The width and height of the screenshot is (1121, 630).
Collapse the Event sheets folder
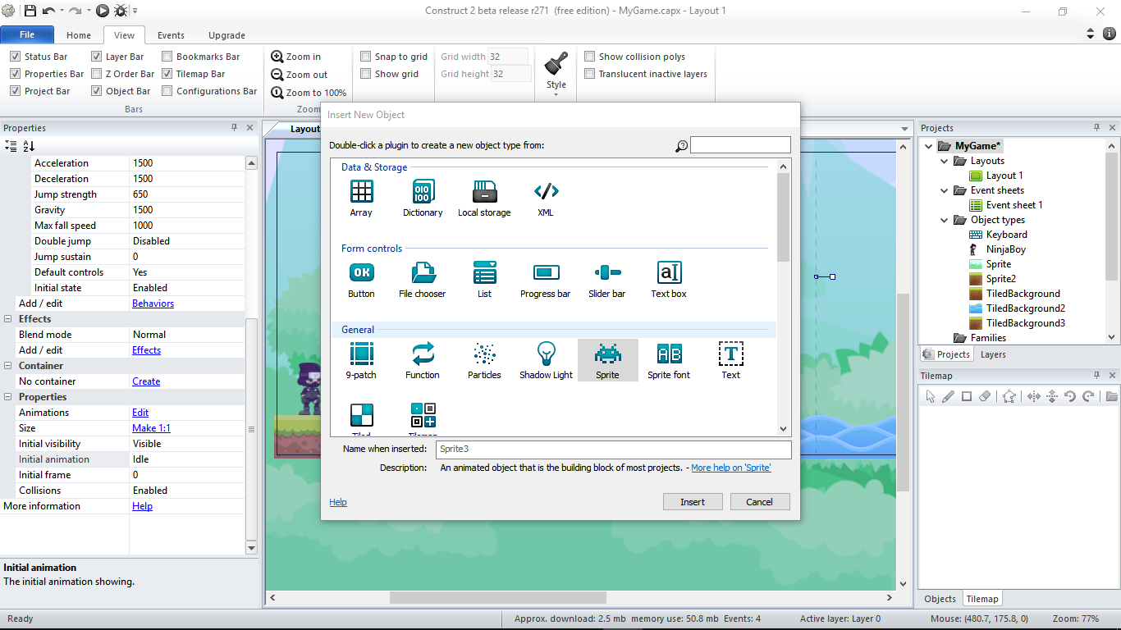[945, 190]
